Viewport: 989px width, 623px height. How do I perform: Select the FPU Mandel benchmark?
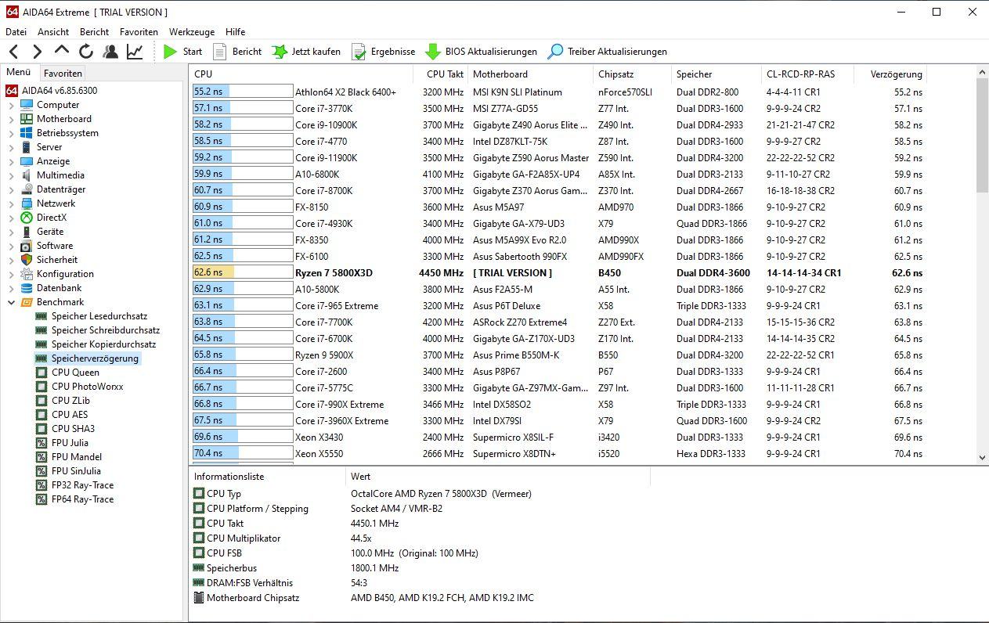tap(77, 457)
